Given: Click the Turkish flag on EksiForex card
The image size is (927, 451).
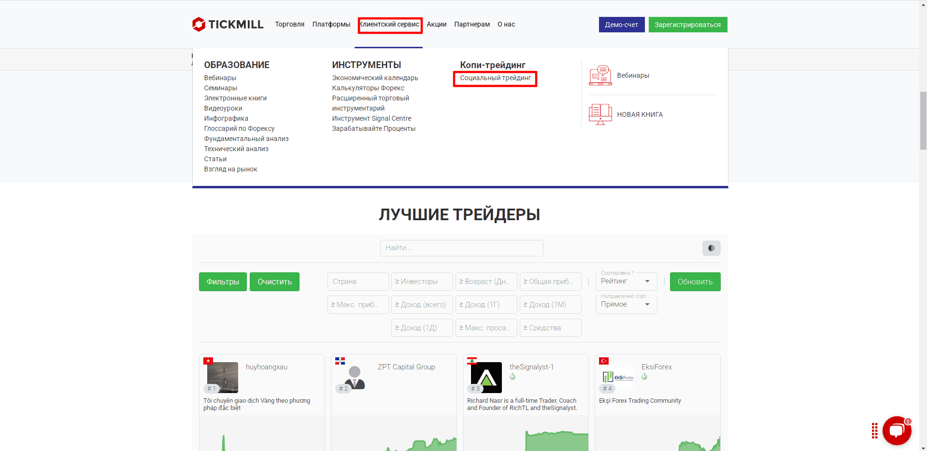Looking at the screenshot, I should click(604, 361).
